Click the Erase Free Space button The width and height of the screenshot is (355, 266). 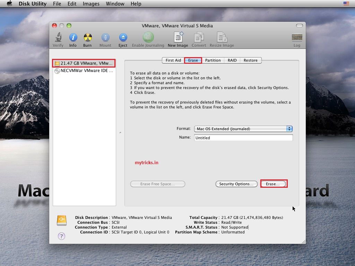click(x=158, y=184)
